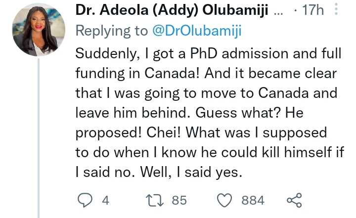Open the share icon for this tweet
The width and height of the screenshot is (356, 218).
[x=294, y=200]
